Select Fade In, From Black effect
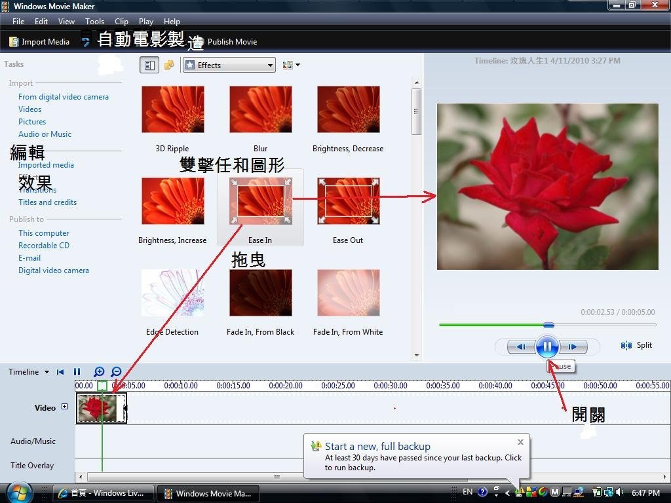Viewport: 671px width, 503px height. coord(261,293)
